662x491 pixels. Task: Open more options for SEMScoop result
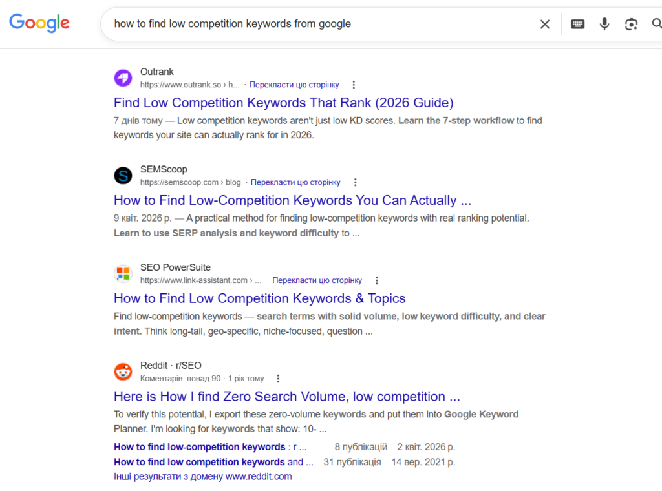pyautogui.click(x=355, y=182)
